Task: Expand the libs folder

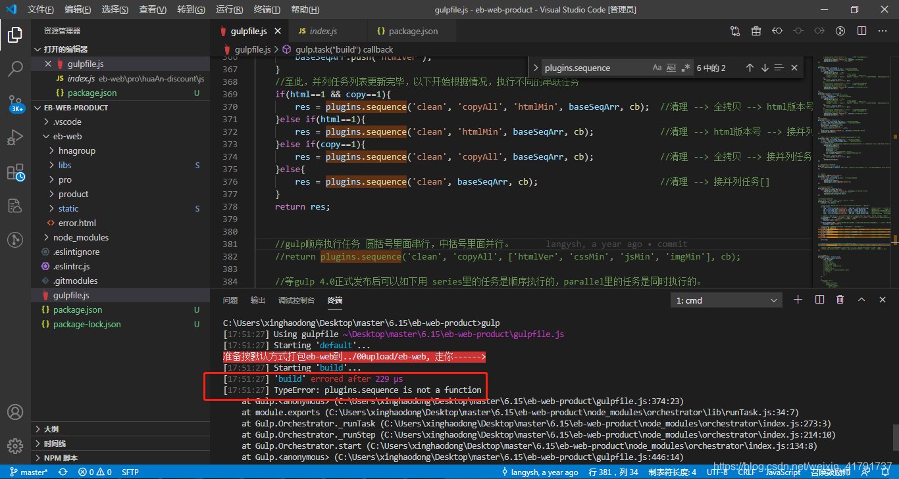Action: pyautogui.click(x=120, y=165)
